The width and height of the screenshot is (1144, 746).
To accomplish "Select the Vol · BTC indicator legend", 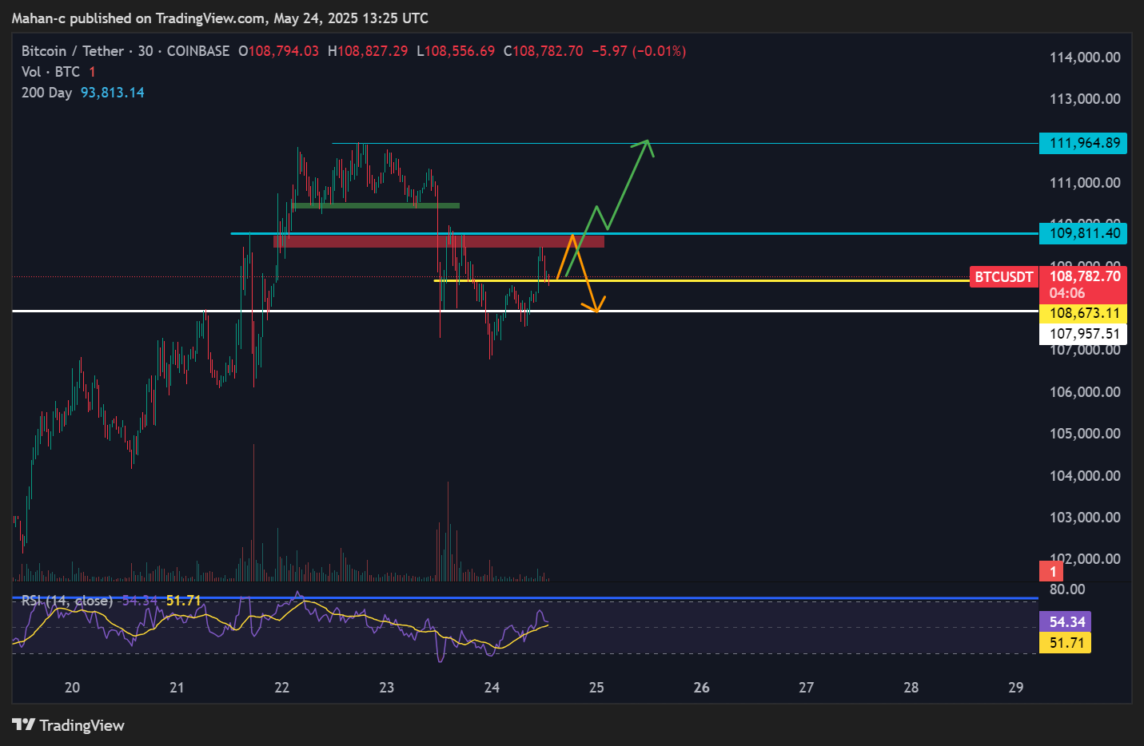I will coord(50,72).
